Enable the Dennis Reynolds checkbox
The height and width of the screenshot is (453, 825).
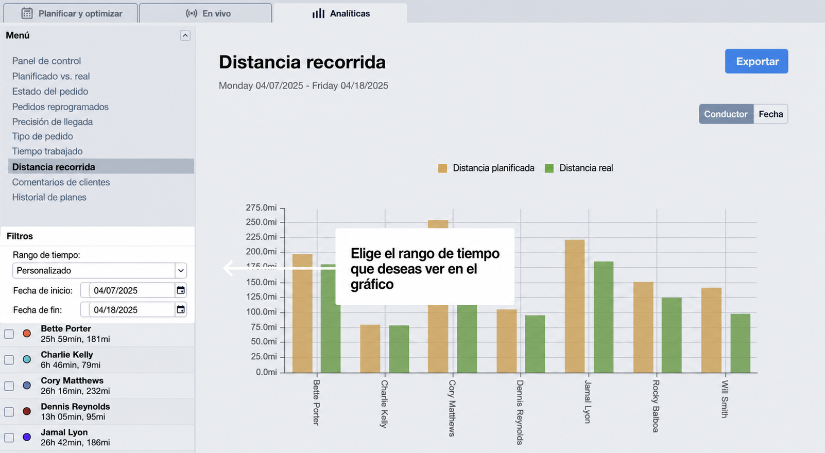[x=9, y=412]
